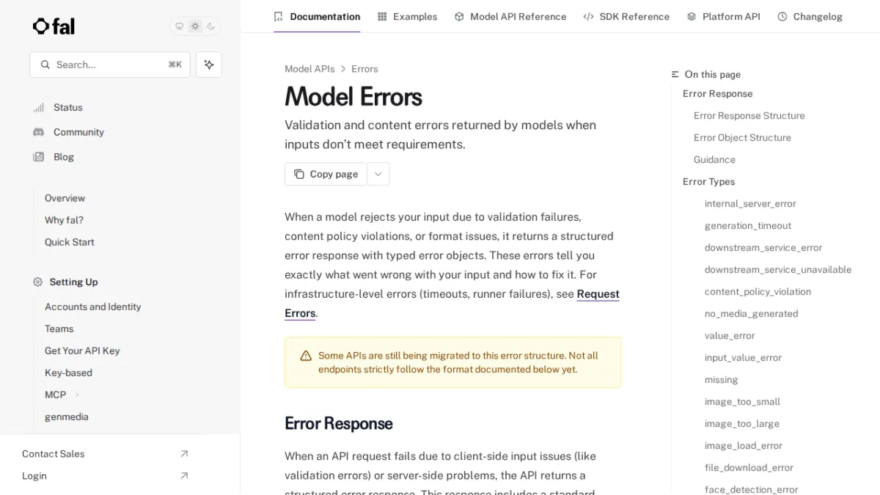Click the Model Errors page title
The width and height of the screenshot is (880, 495).
coord(353,97)
